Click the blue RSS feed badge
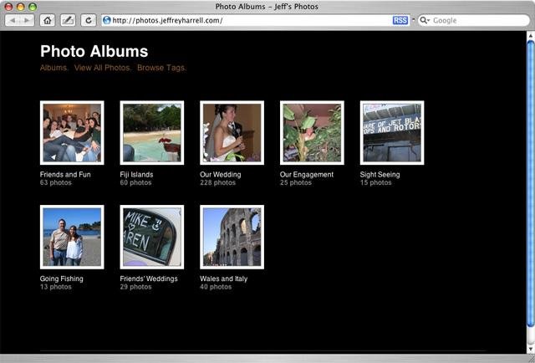Image resolution: width=535 pixels, height=363 pixels. click(x=400, y=20)
